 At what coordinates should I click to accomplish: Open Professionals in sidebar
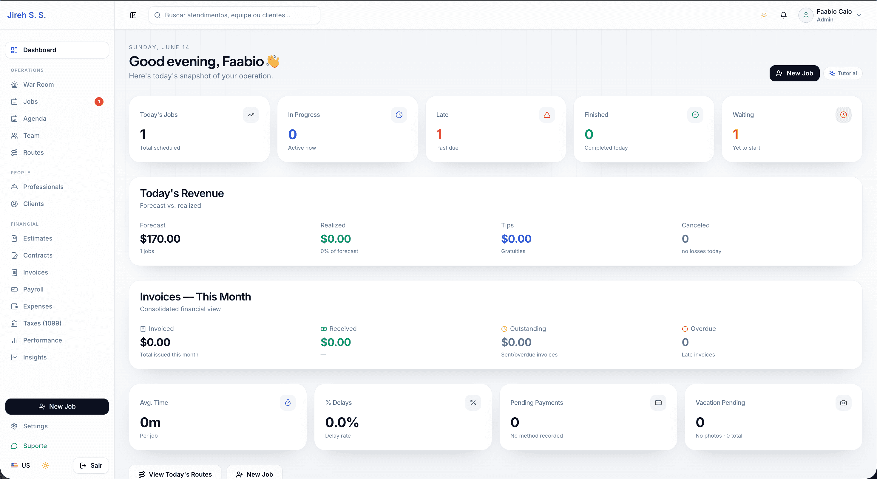pos(57,187)
